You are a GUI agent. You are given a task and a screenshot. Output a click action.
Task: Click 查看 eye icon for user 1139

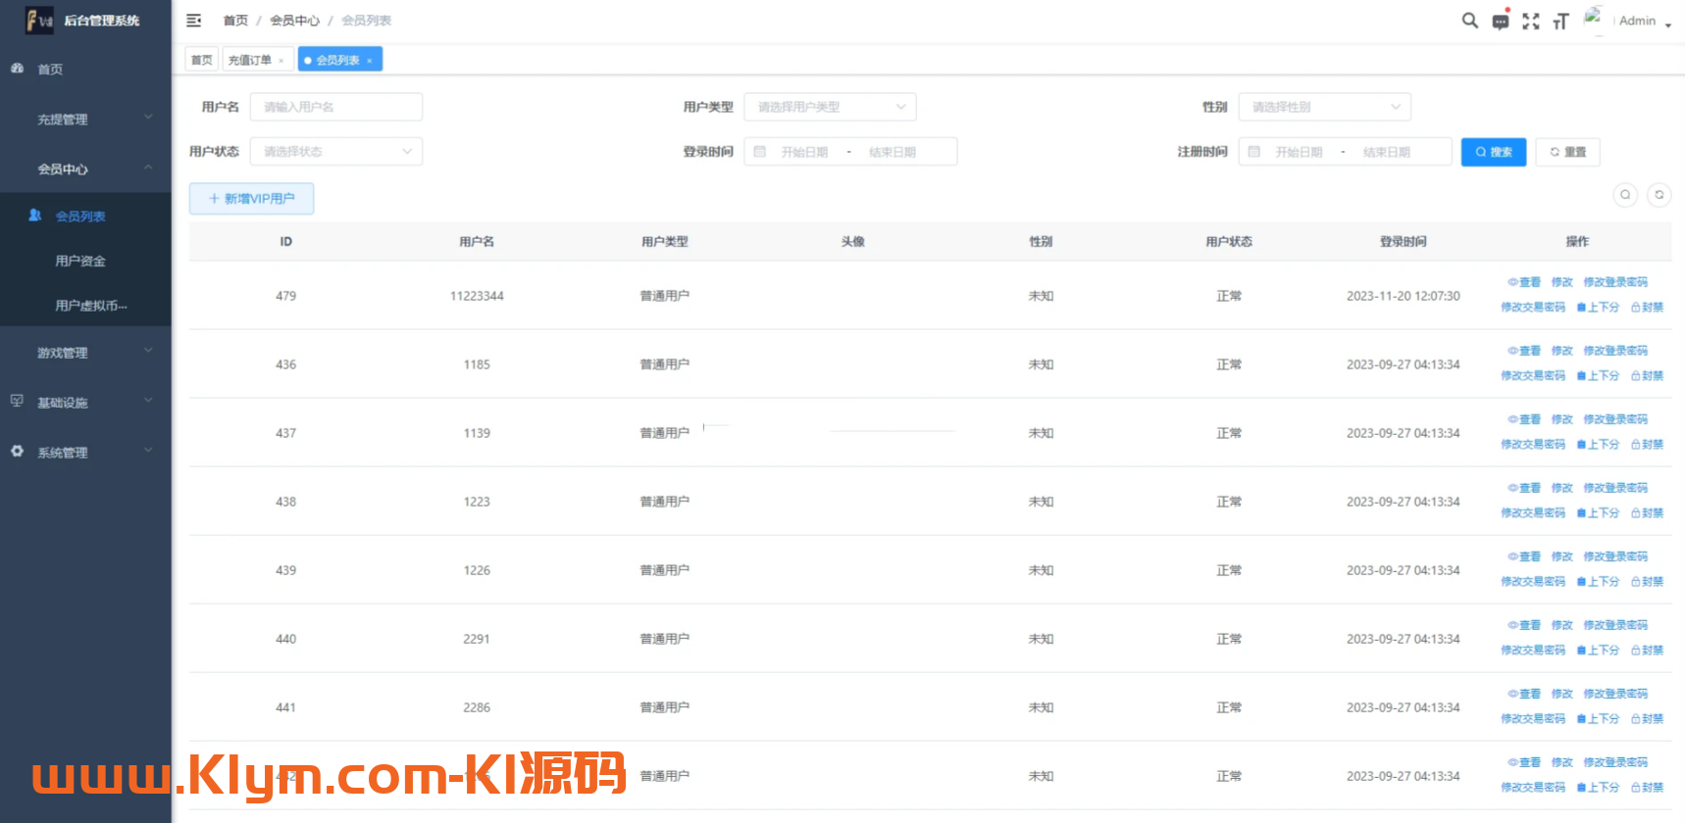point(1513,419)
